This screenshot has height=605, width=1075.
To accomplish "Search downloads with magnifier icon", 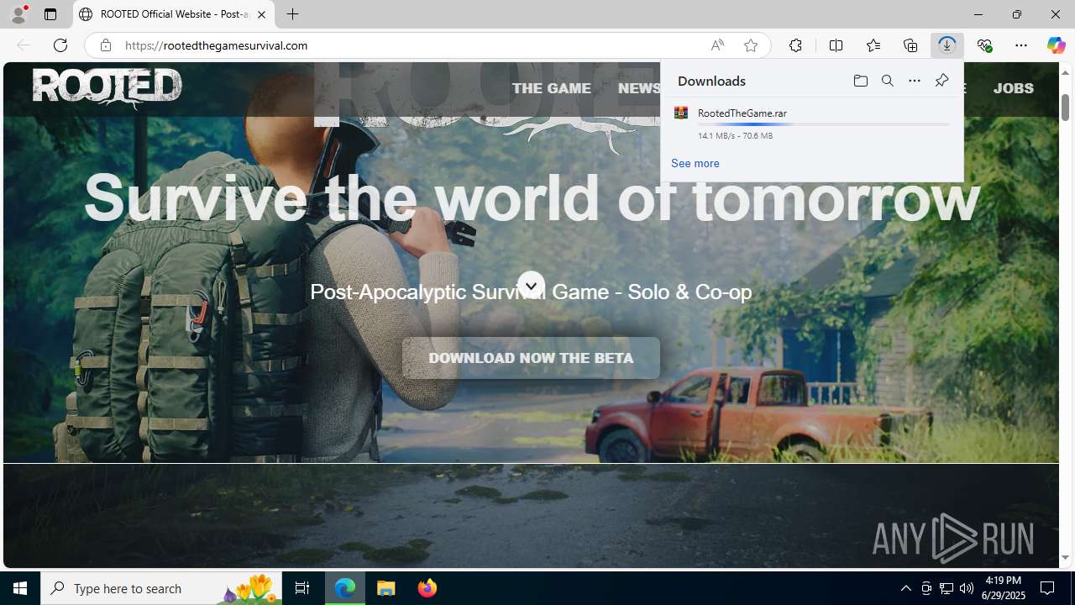I will [x=888, y=81].
